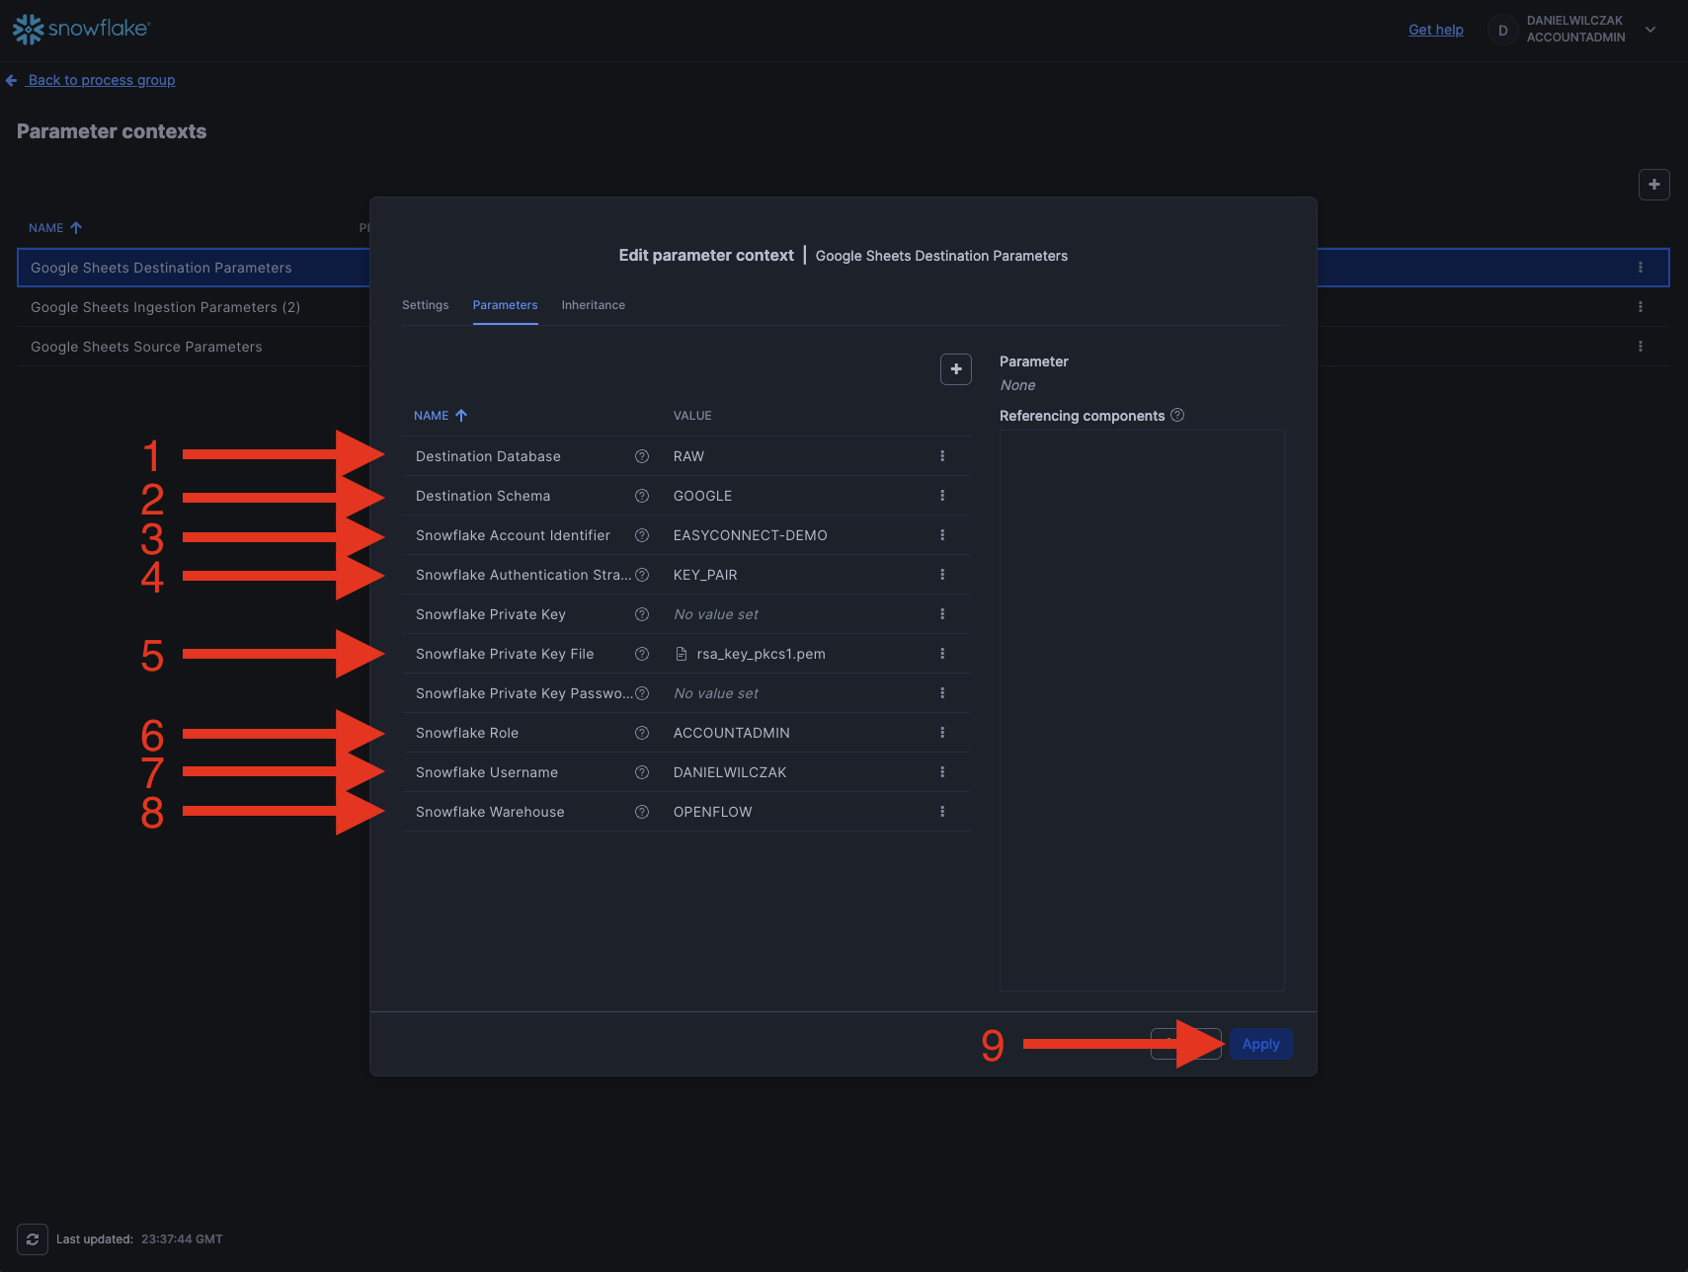Image resolution: width=1688 pixels, height=1272 pixels.
Task: Click the Snowflake logo
Action: click(81, 29)
